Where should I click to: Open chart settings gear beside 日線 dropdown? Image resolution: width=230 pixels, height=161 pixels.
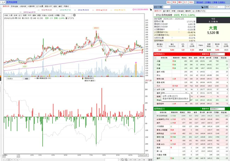click(74, 15)
